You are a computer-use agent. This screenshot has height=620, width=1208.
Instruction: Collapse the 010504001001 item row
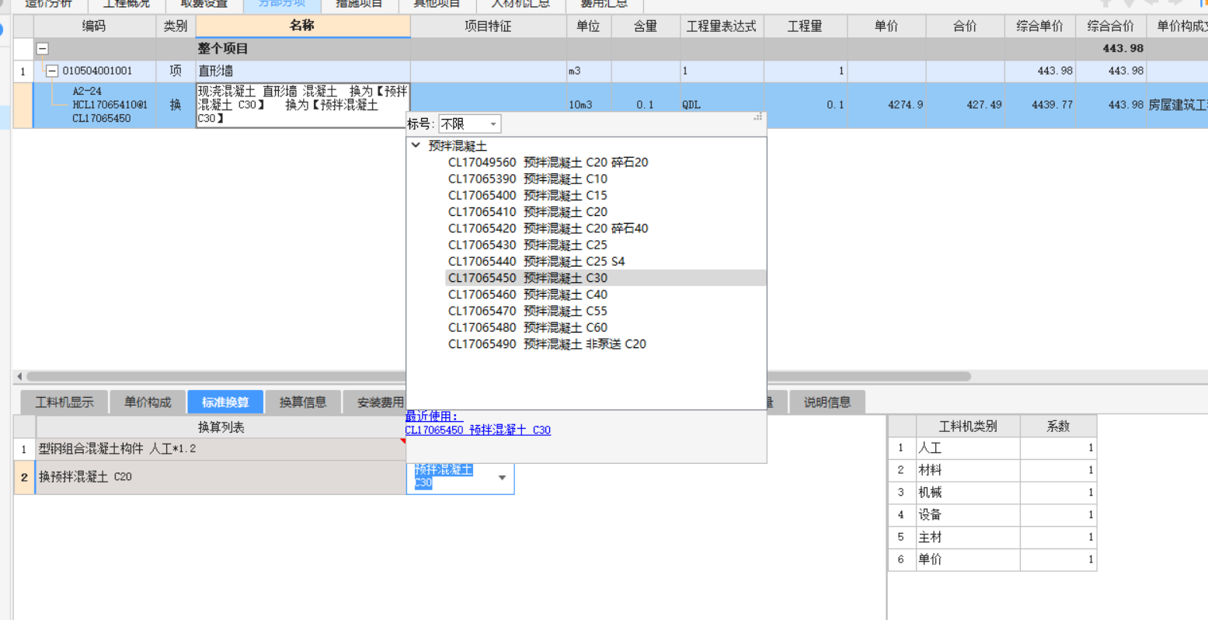pyautogui.click(x=52, y=71)
